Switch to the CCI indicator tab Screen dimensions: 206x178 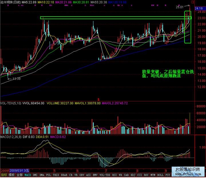[140, 175]
